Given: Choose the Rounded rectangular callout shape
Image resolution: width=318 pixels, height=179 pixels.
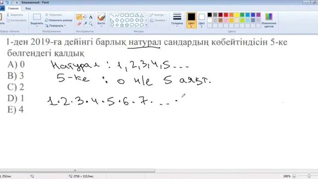Looking at the screenshot, I should (x=132, y=25).
